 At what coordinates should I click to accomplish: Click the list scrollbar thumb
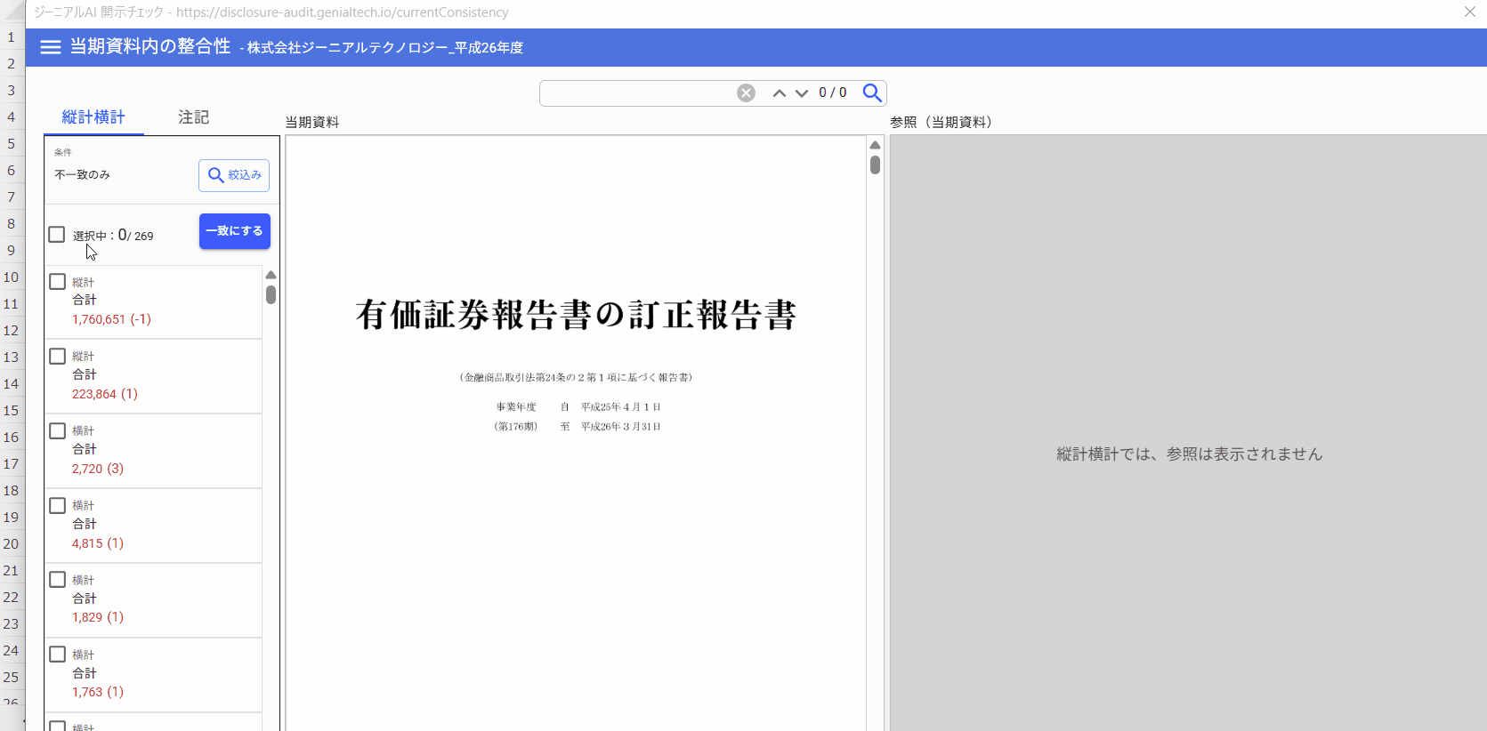click(271, 294)
